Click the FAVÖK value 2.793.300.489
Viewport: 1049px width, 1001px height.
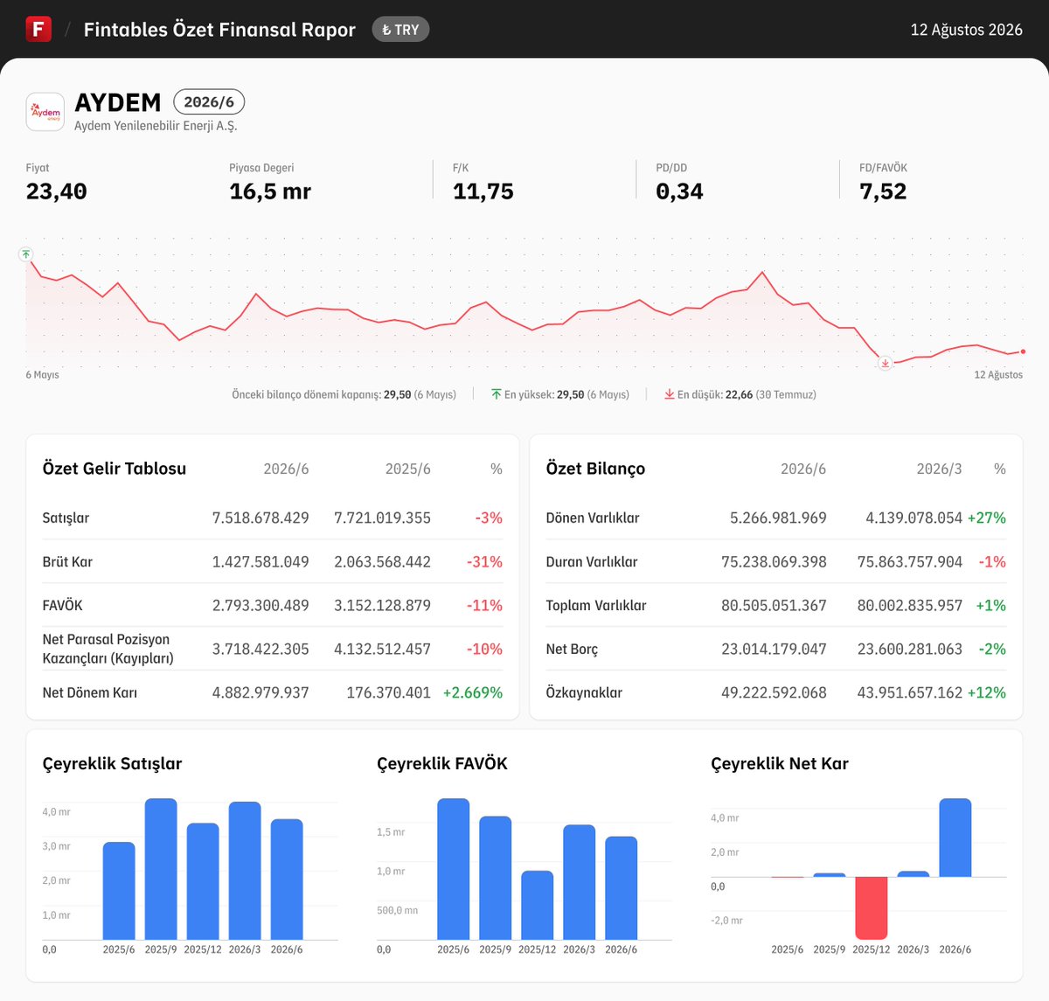[x=261, y=605]
